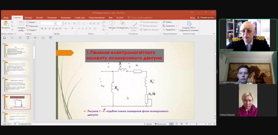Click the Shapes (Фигуры) gallery icon
This screenshot has width=278, height=135.
coord(112,23)
